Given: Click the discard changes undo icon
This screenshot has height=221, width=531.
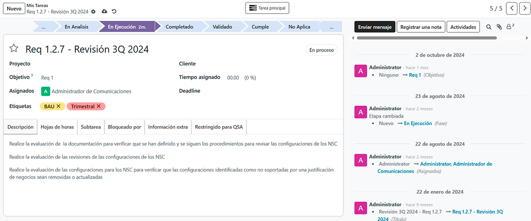Looking at the screenshot, I should pos(114,11).
